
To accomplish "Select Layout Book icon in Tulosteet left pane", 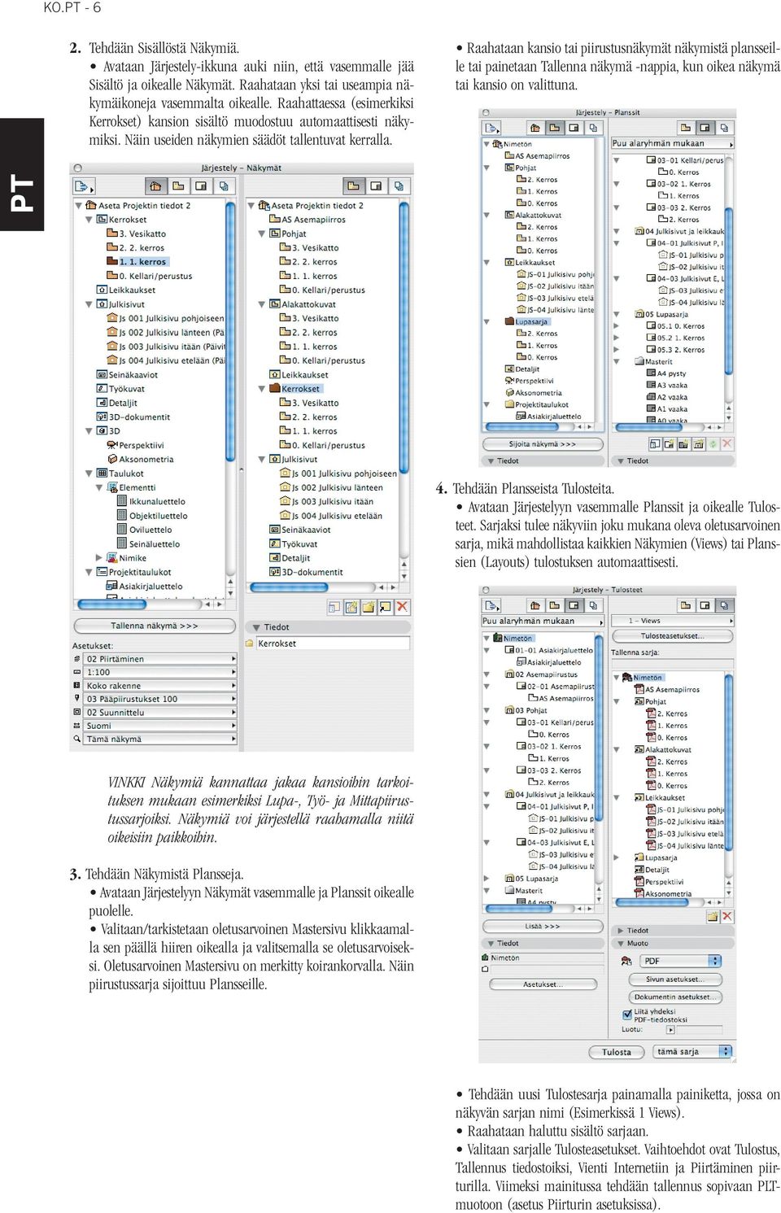I will coord(574,605).
